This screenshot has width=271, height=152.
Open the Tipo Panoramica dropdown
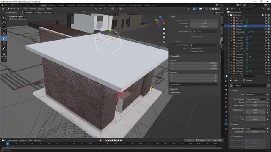click(x=255, y=95)
